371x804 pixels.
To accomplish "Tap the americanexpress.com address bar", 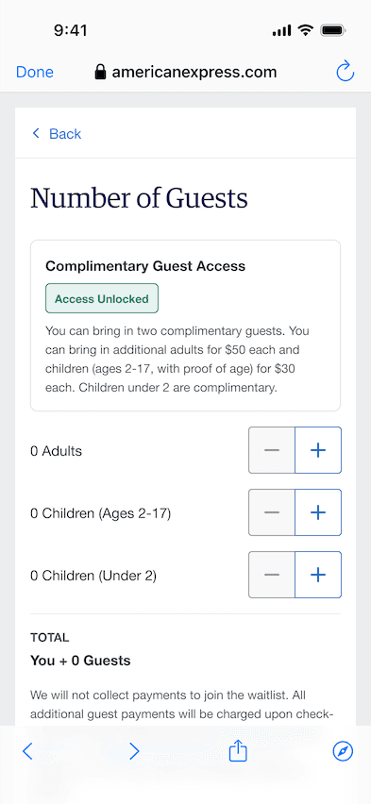I will (186, 72).
